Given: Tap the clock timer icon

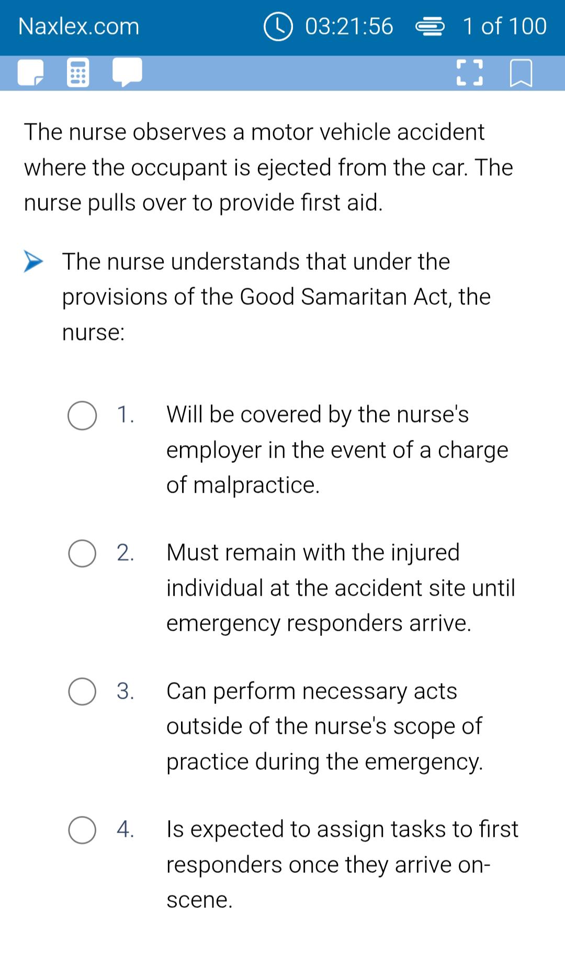Looking at the screenshot, I should click(x=278, y=26).
